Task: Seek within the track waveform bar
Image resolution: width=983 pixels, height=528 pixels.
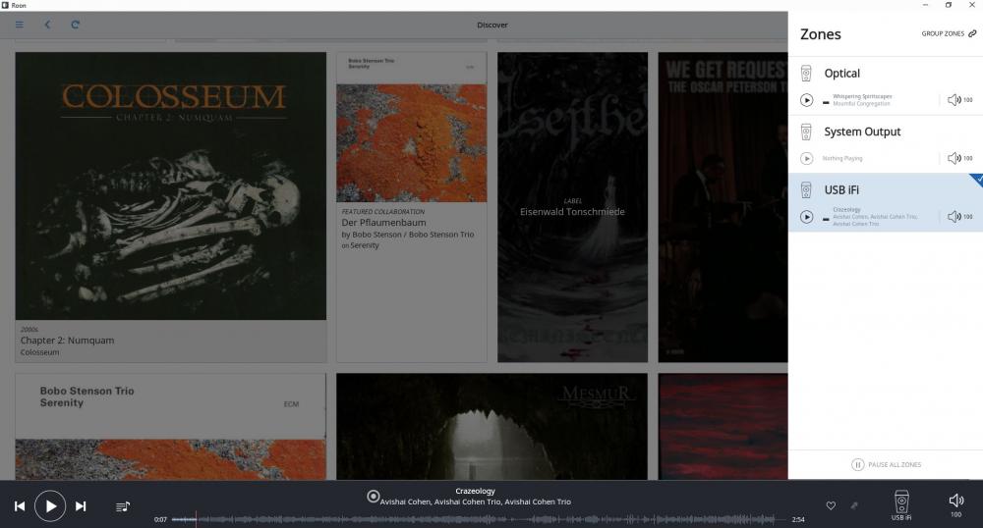Action: (x=472, y=519)
